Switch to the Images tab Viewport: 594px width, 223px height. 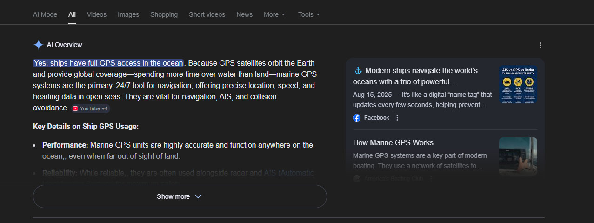click(128, 14)
